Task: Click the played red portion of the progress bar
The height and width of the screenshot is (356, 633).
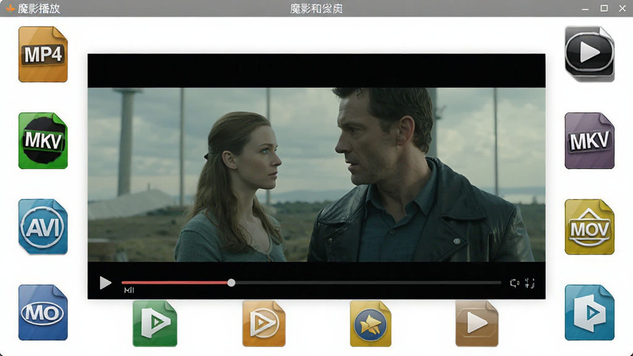Action: coord(174,282)
